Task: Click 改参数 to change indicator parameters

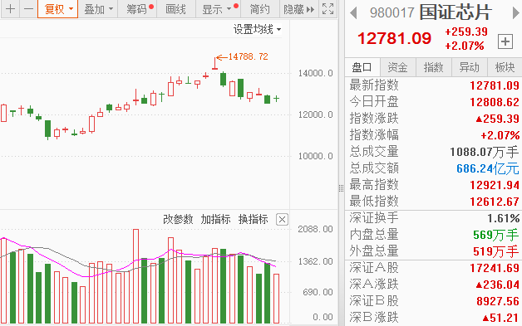Action: (x=178, y=219)
